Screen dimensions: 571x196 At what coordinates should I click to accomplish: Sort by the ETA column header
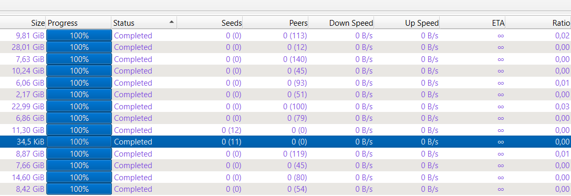point(472,23)
